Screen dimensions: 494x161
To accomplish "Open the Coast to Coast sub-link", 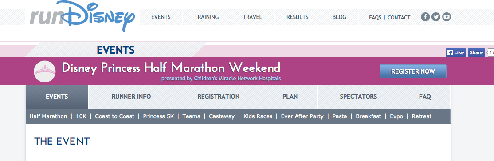I will pyautogui.click(x=115, y=116).
